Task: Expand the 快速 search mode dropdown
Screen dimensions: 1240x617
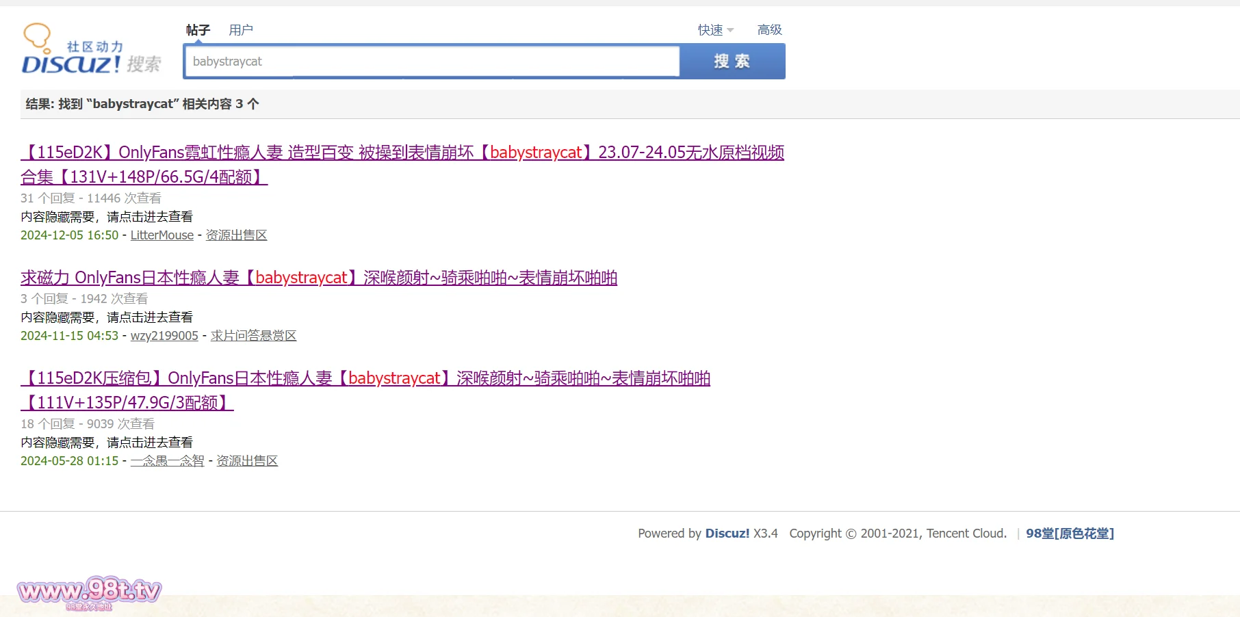Action: [x=715, y=30]
